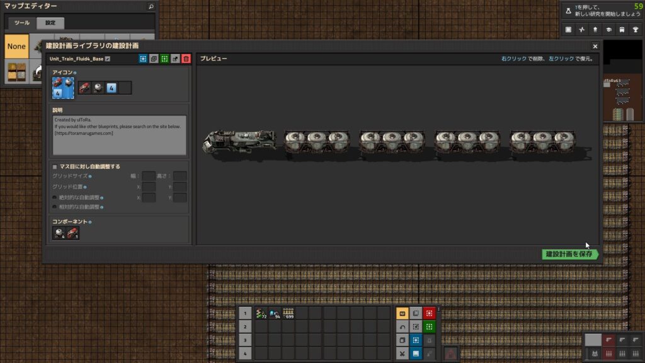The width and height of the screenshot is (645, 363).
Task: Click the copy shortcut icon
Action: 402,340
